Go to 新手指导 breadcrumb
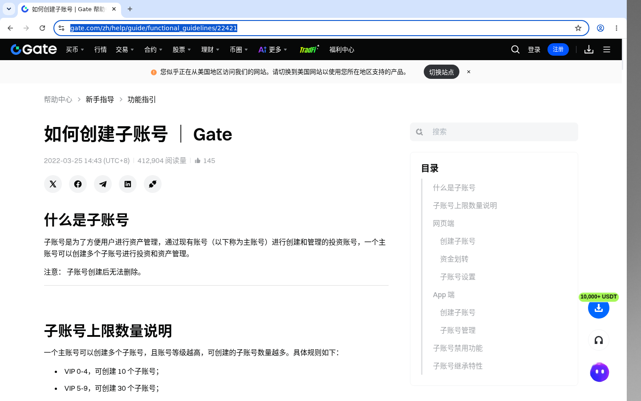The width and height of the screenshot is (641, 401). (100, 99)
